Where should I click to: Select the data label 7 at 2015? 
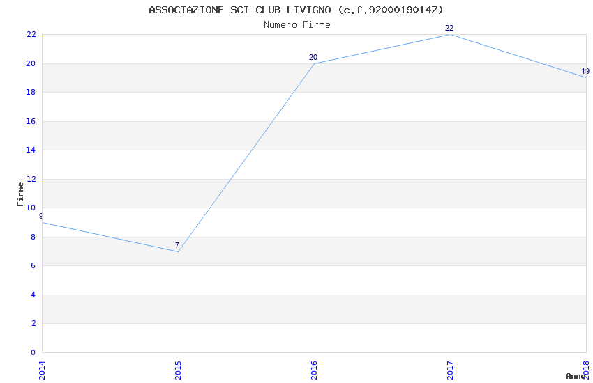coord(177,245)
